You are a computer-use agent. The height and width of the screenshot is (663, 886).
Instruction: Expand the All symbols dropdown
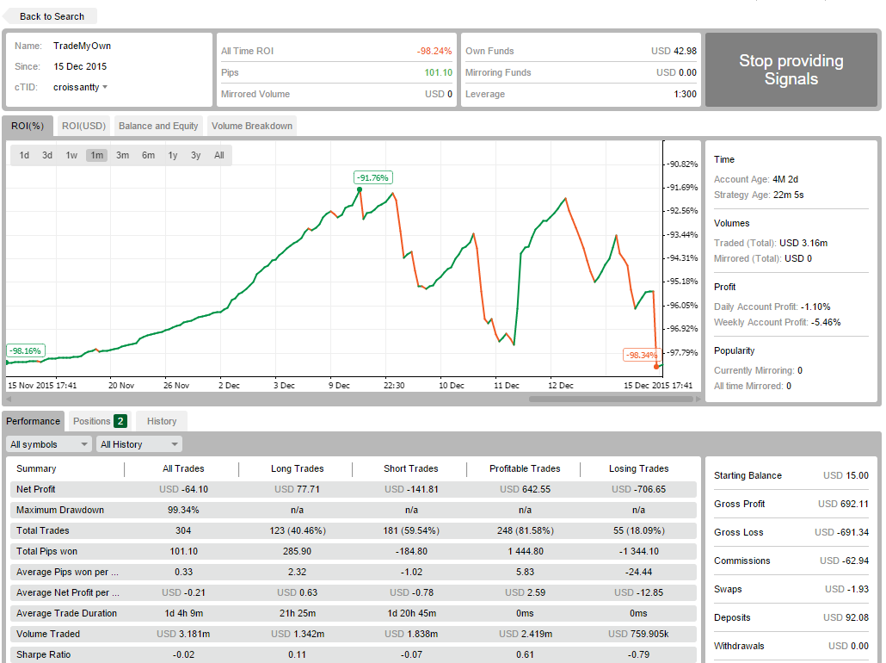(x=49, y=444)
